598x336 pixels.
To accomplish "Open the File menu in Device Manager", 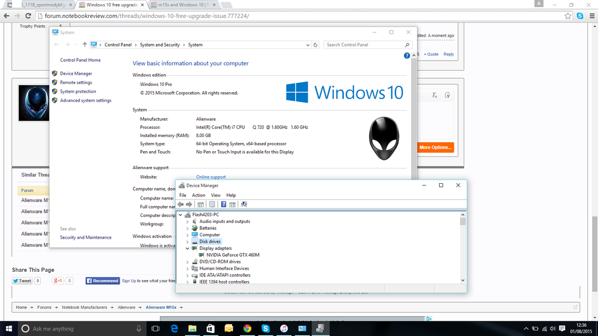I will [183, 195].
